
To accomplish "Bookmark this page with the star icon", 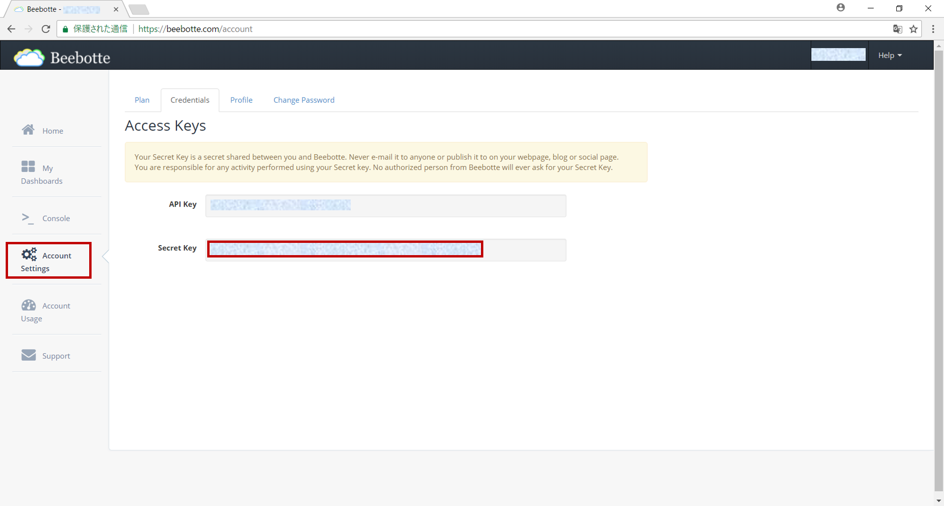I will 913,29.
